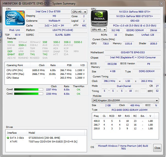
Task: Click the Core1 load bar
Action: [x=29, y=94]
